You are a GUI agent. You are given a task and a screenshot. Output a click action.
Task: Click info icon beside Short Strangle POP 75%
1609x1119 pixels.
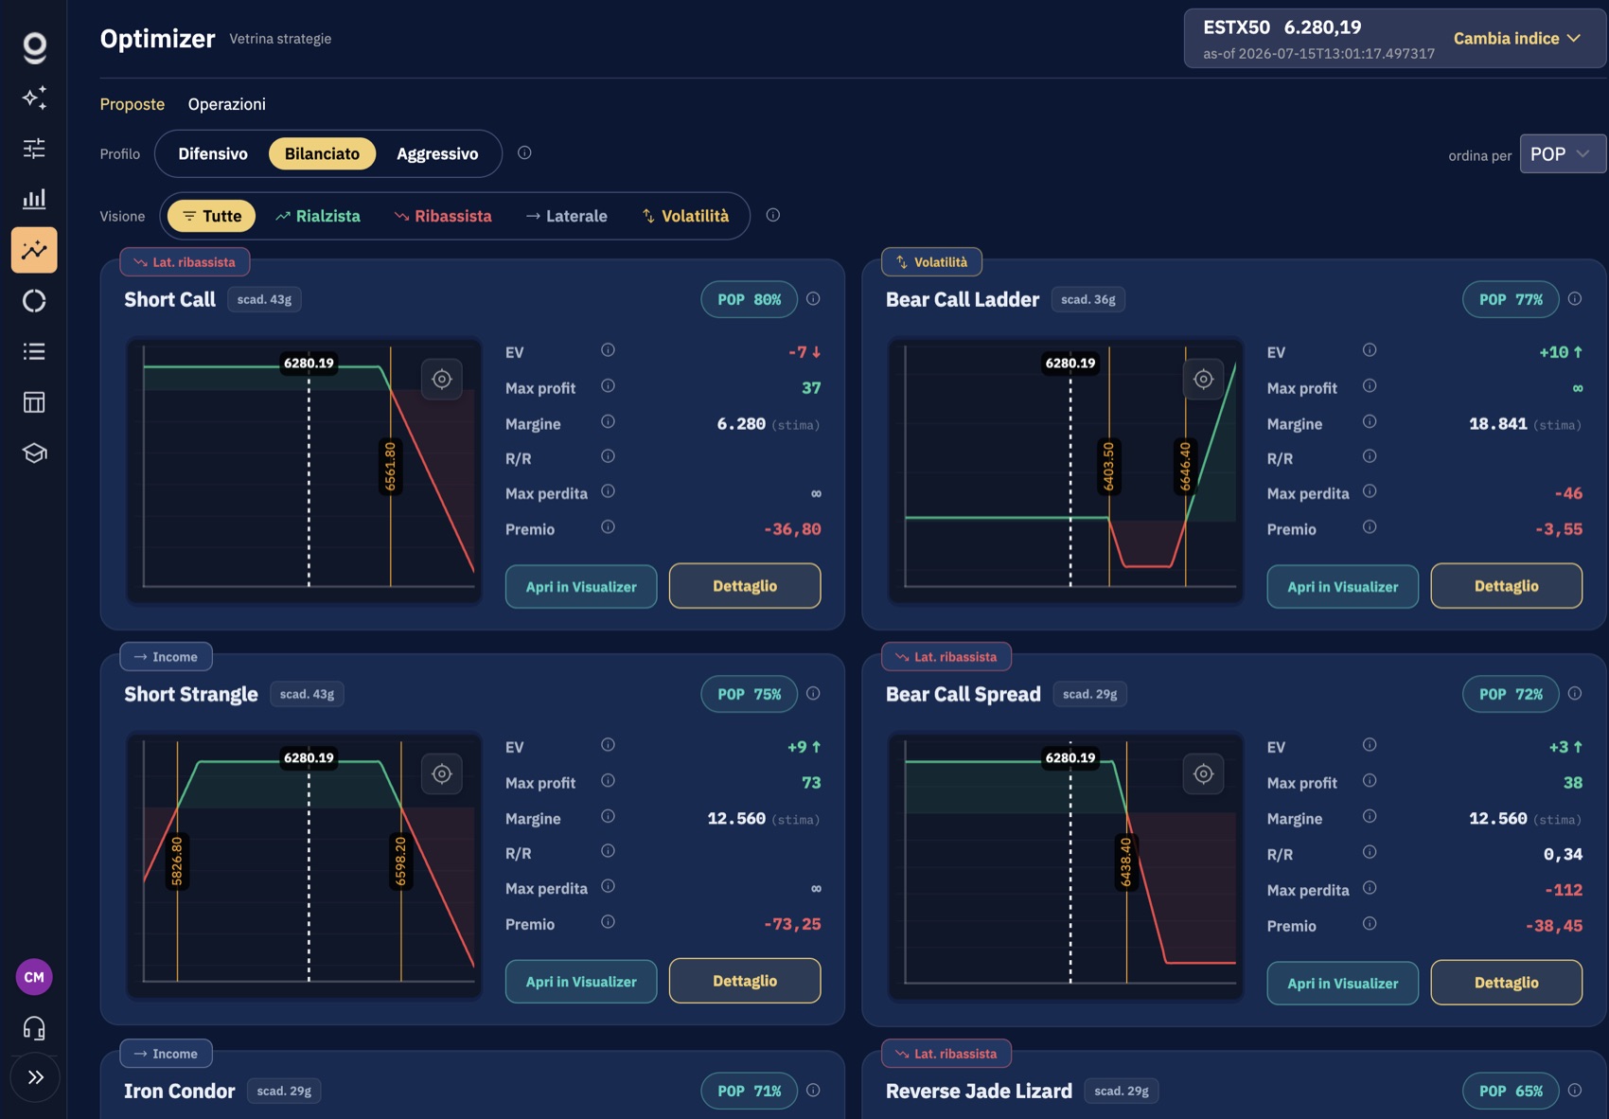coord(813,694)
